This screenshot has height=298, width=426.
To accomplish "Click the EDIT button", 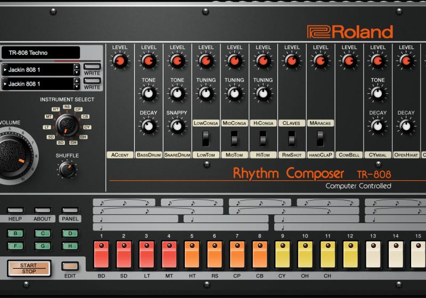I will click(x=70, y=266).
